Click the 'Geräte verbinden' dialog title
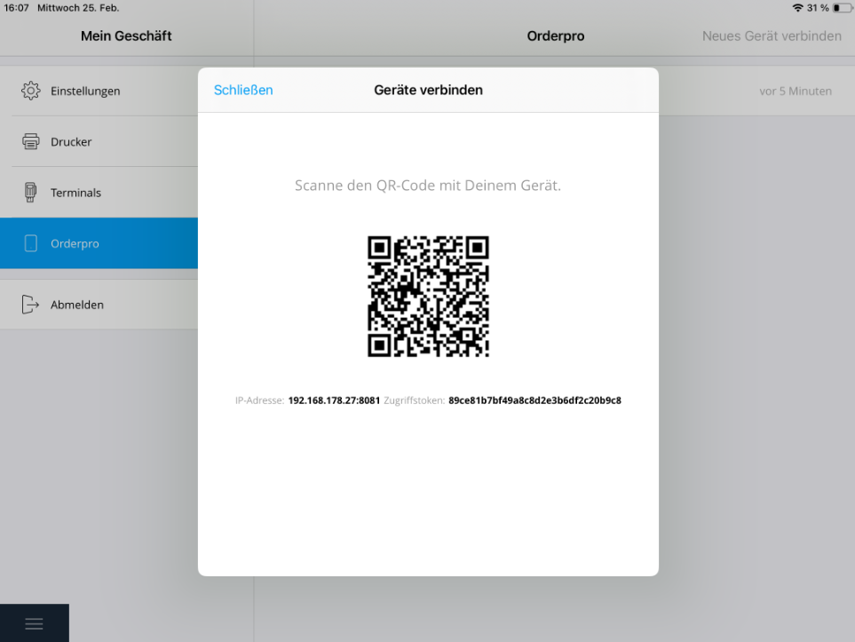Screen dimensions: 855x642 pos(428,90)
